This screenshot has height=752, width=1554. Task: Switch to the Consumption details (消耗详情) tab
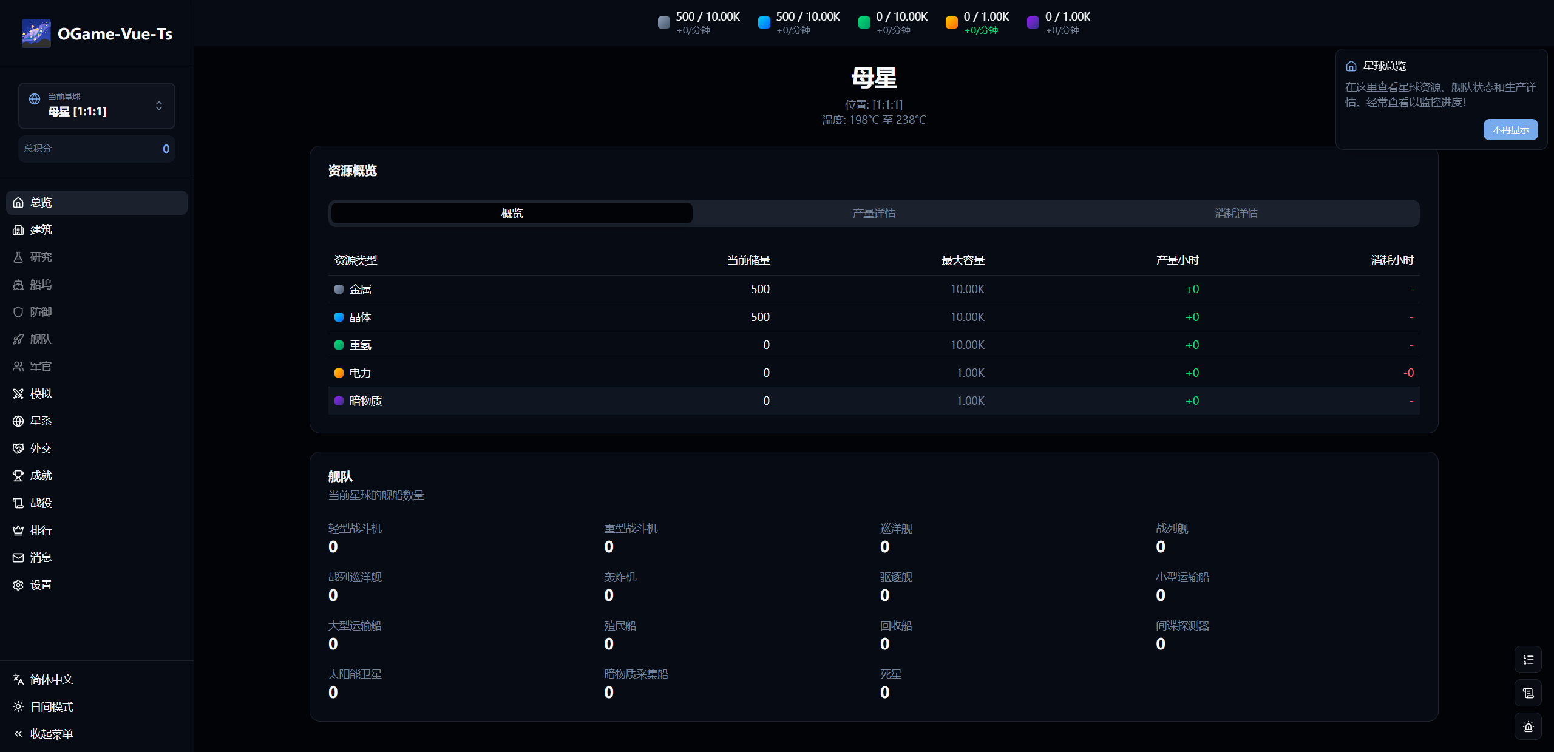pyautogui.click(x=1236, y=214)
